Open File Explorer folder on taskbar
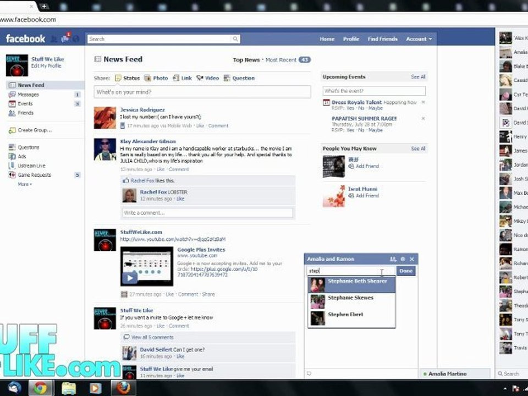528x396 pixels. coord(68,388)
